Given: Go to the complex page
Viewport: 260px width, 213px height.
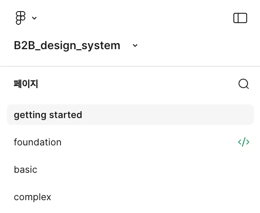Looking at the screenshot, I should point(33,197).
